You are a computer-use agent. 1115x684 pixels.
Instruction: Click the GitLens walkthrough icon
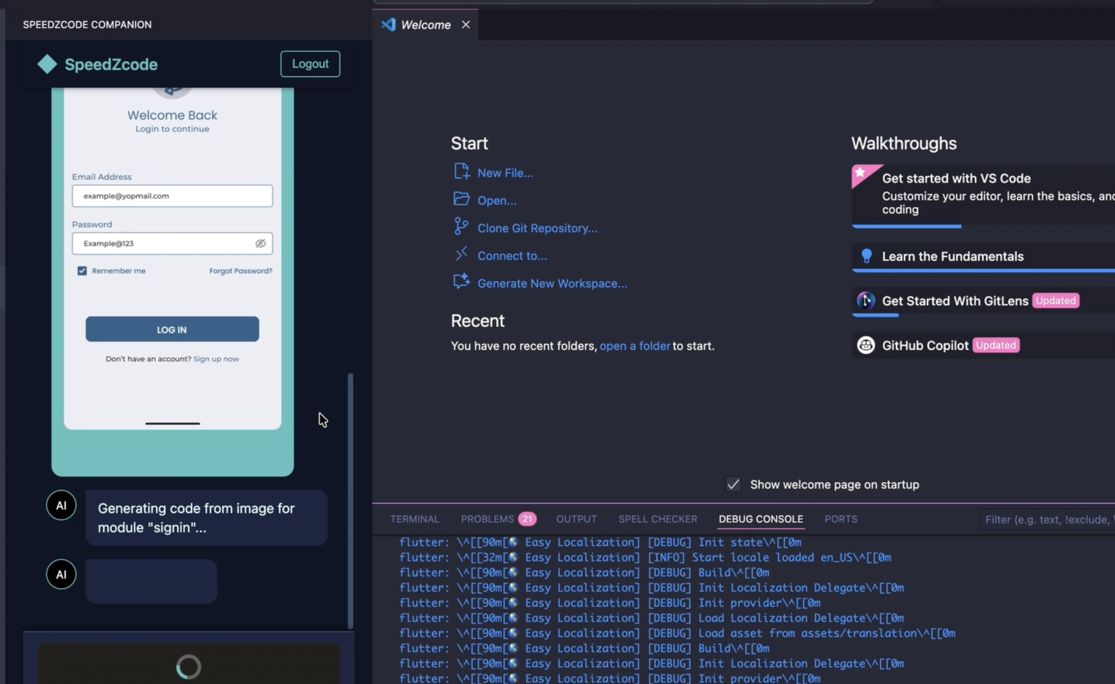(x=865, y=301)
